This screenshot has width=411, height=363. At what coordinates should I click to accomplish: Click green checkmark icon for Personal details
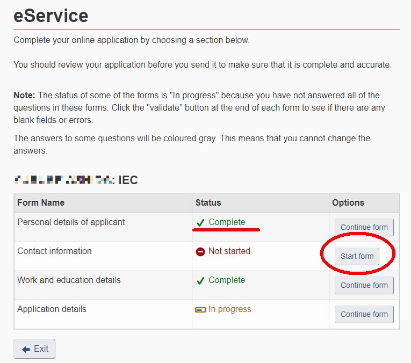(200, 223)
